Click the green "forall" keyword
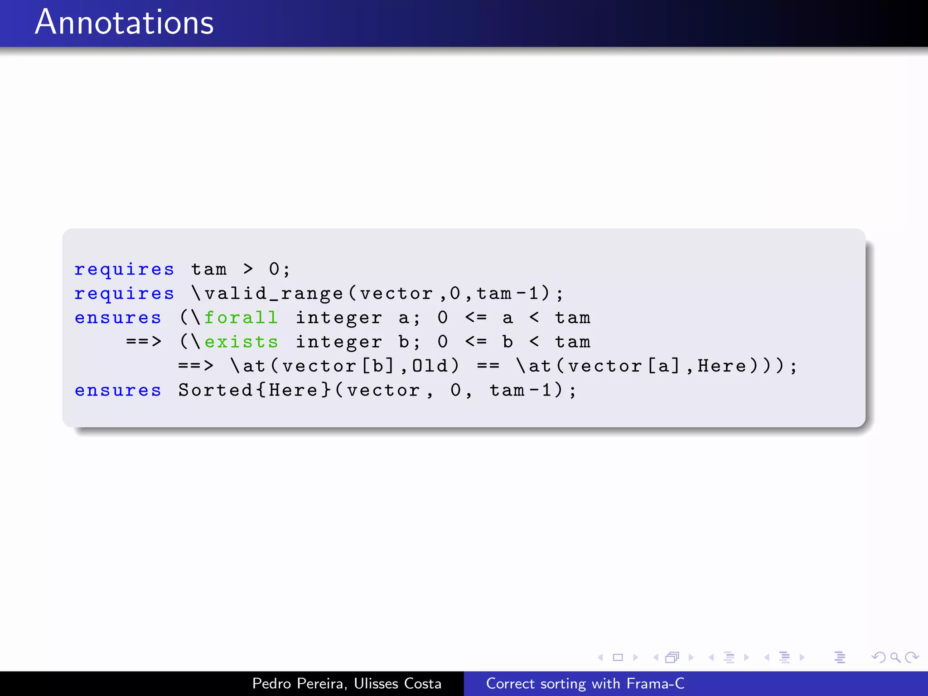 pos(241,317)
